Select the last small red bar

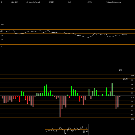[120, 96]
